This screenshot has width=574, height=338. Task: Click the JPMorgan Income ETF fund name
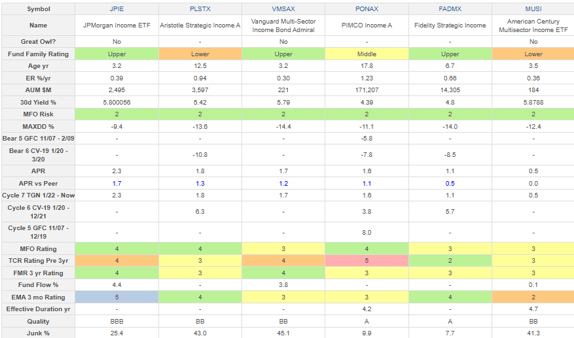point(117,25)
